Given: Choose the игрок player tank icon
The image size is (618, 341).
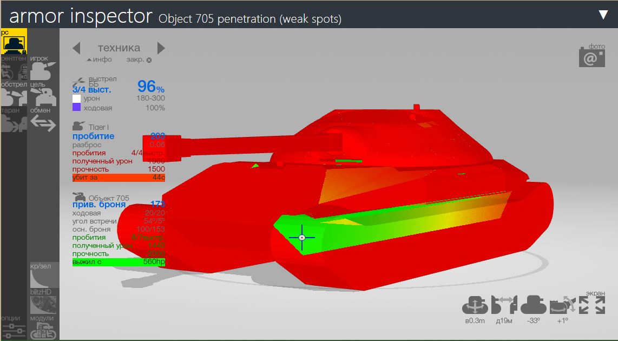Looking at the screenshot, I should [x=43, y=72].
